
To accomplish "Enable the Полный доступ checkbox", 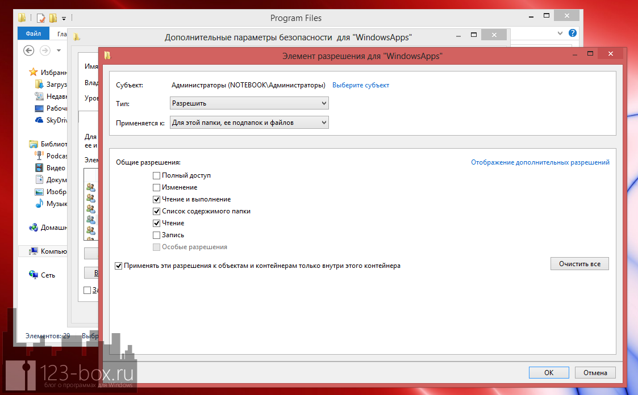I will [x=156, y=176].
